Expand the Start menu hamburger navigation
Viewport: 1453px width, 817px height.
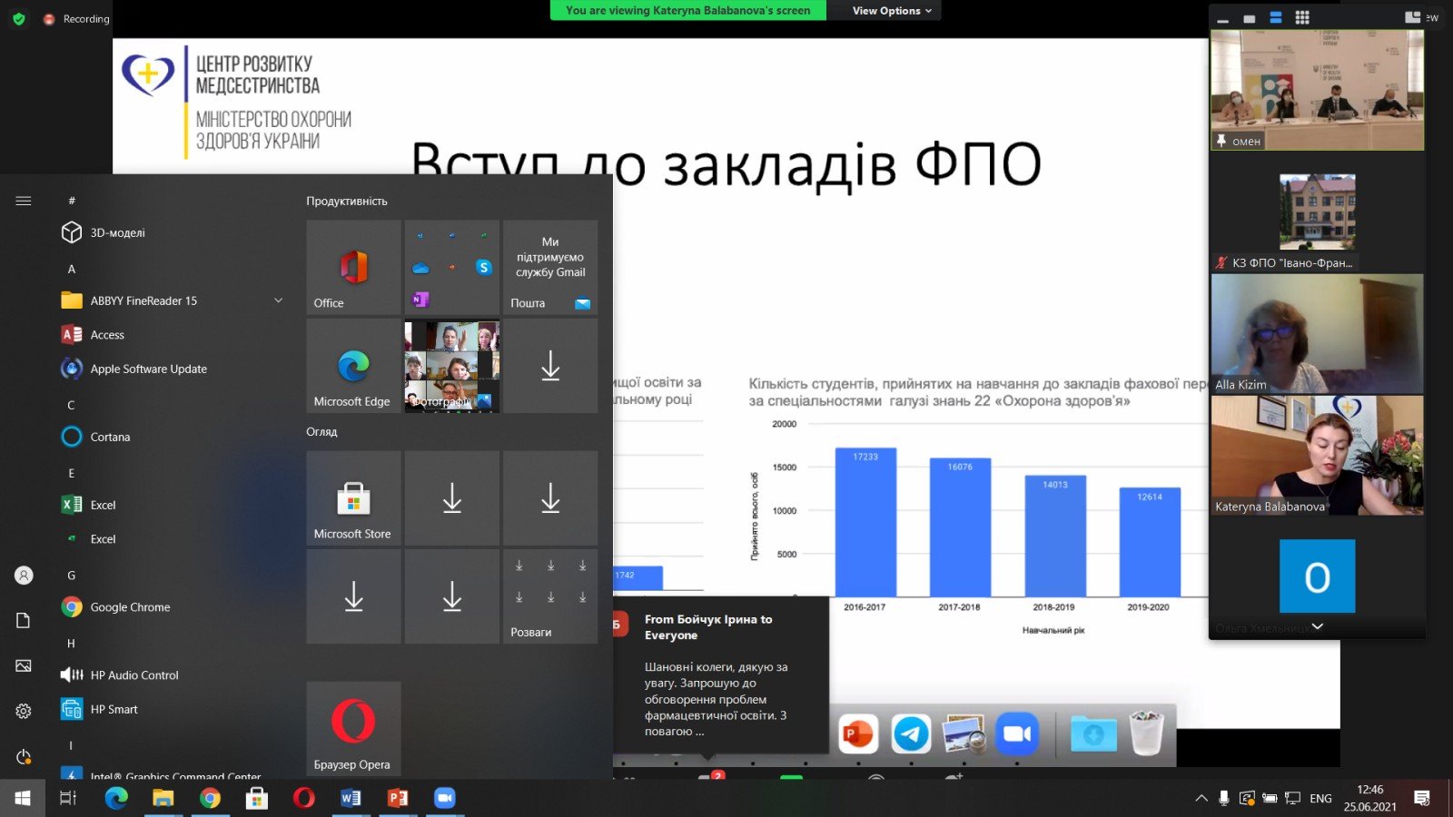click(24, 201)
